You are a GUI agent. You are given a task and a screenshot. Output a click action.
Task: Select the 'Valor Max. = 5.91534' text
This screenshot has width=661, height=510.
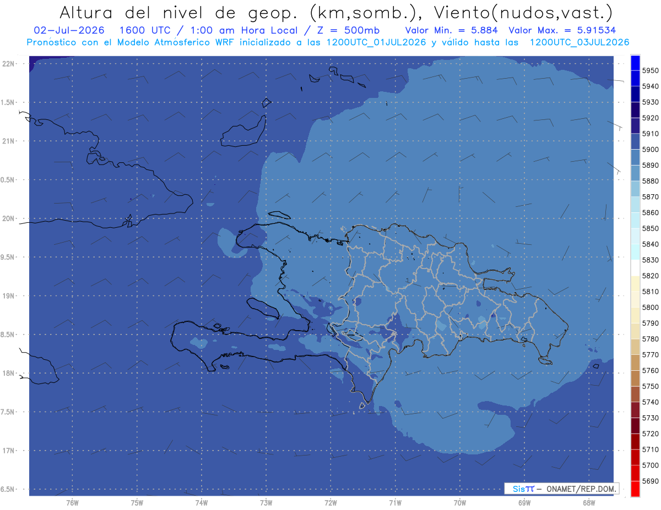pyautogui.click(x=562, y=31)
